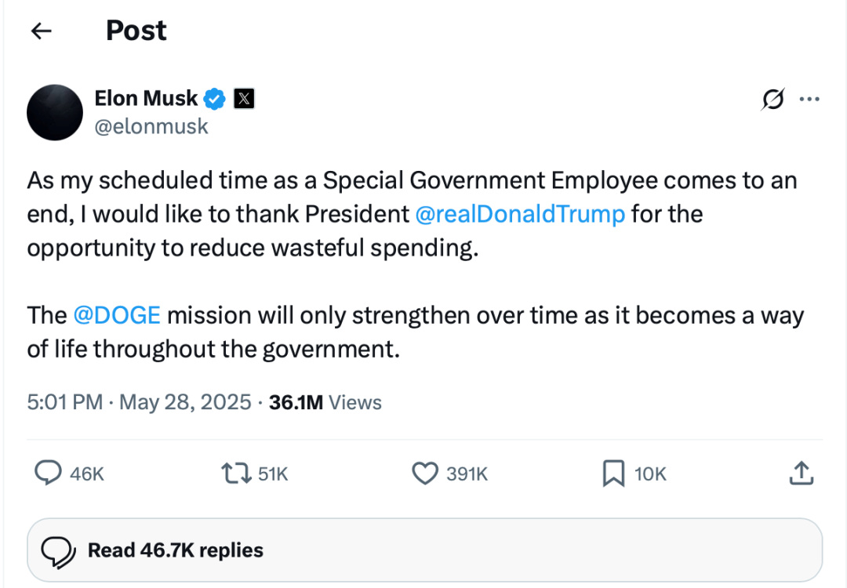Open the three-dot More options menu

pos(809,100)
